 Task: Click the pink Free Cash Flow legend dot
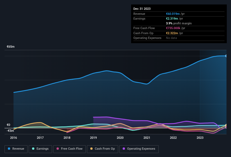pos(58,149)
